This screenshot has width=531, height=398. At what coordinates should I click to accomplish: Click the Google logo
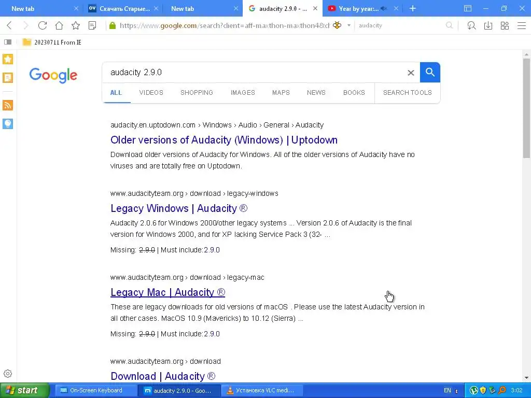coord(53,75)
